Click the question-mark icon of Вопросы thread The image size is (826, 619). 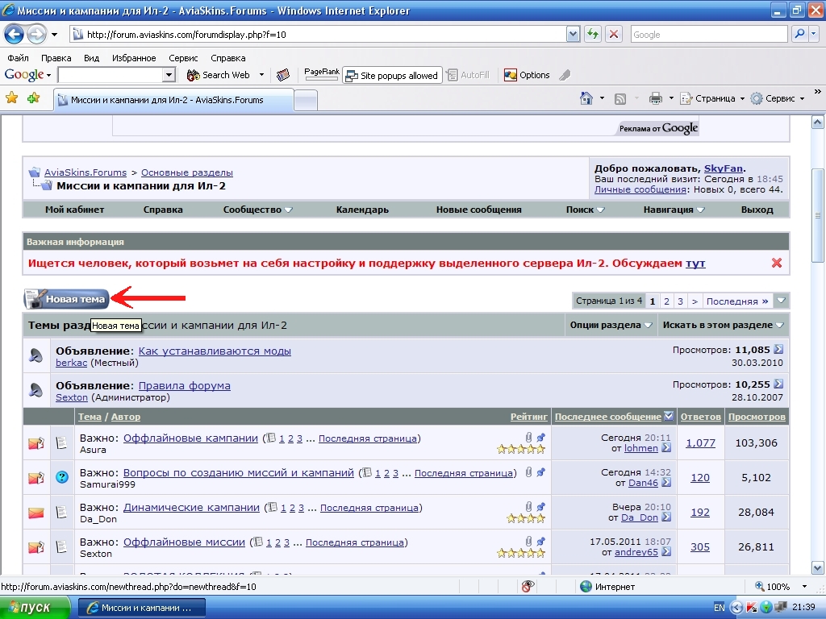[62, 477]
